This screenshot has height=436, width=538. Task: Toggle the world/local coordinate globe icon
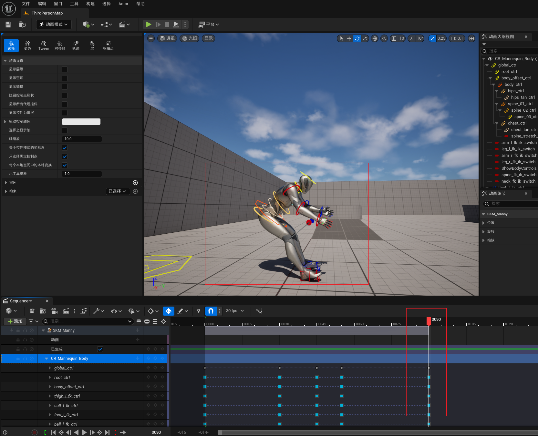(375, 38)
